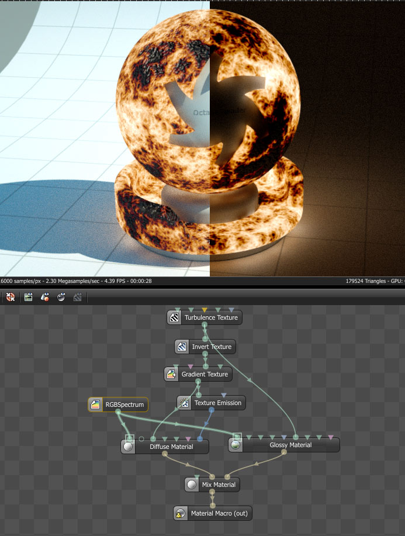
Task: Click the pink input pin on Diffuse Material
Action: coord(188,439)
